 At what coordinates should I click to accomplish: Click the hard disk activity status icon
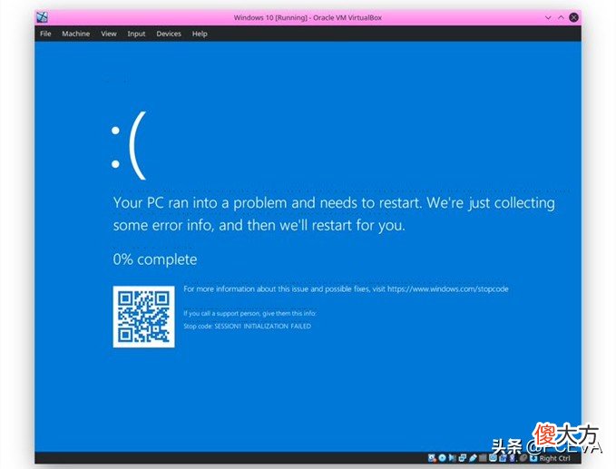tap(432, 458)
